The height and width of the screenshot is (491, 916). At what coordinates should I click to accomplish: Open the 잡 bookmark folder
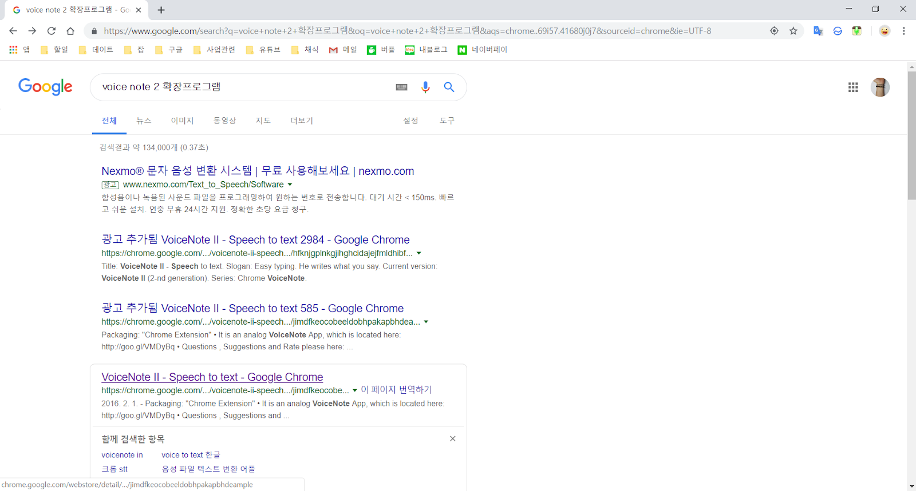pos(135,50)
